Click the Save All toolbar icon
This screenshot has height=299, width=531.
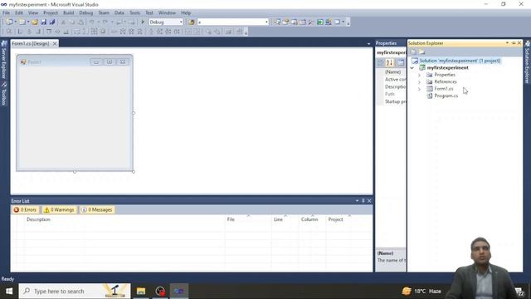[x=51, y=22]
